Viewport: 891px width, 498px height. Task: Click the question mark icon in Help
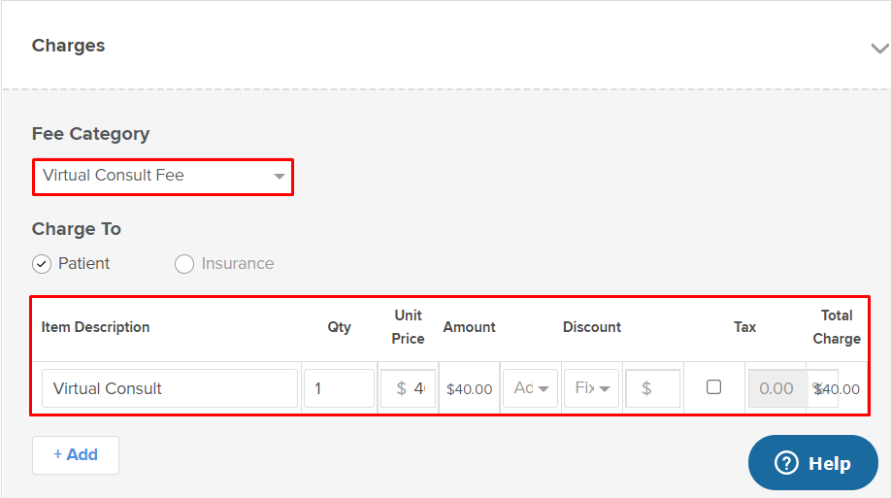click(786, 463)
